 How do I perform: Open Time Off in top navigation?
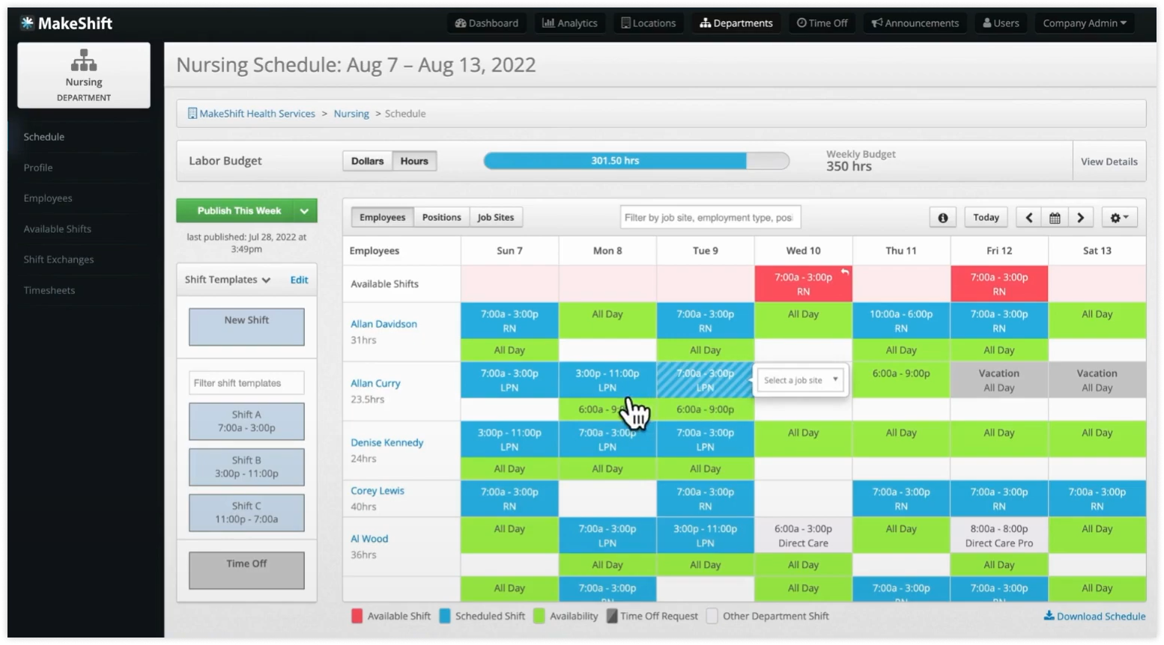[x=822, y=23]
